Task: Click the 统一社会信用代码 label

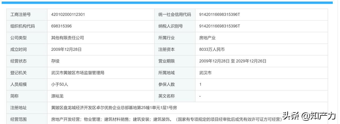Action: click(174, 14)
